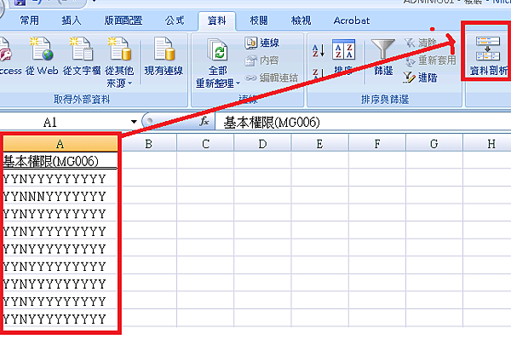This screenshot has height=345, width=511.
Task: Click the Properties (內容) button
Action: click(262, 60)
